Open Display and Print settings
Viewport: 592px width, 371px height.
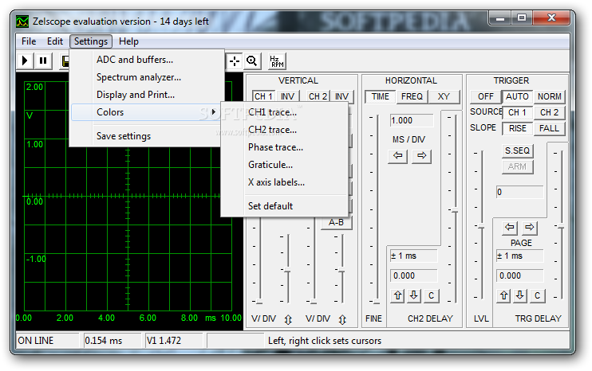pos(147,95)
